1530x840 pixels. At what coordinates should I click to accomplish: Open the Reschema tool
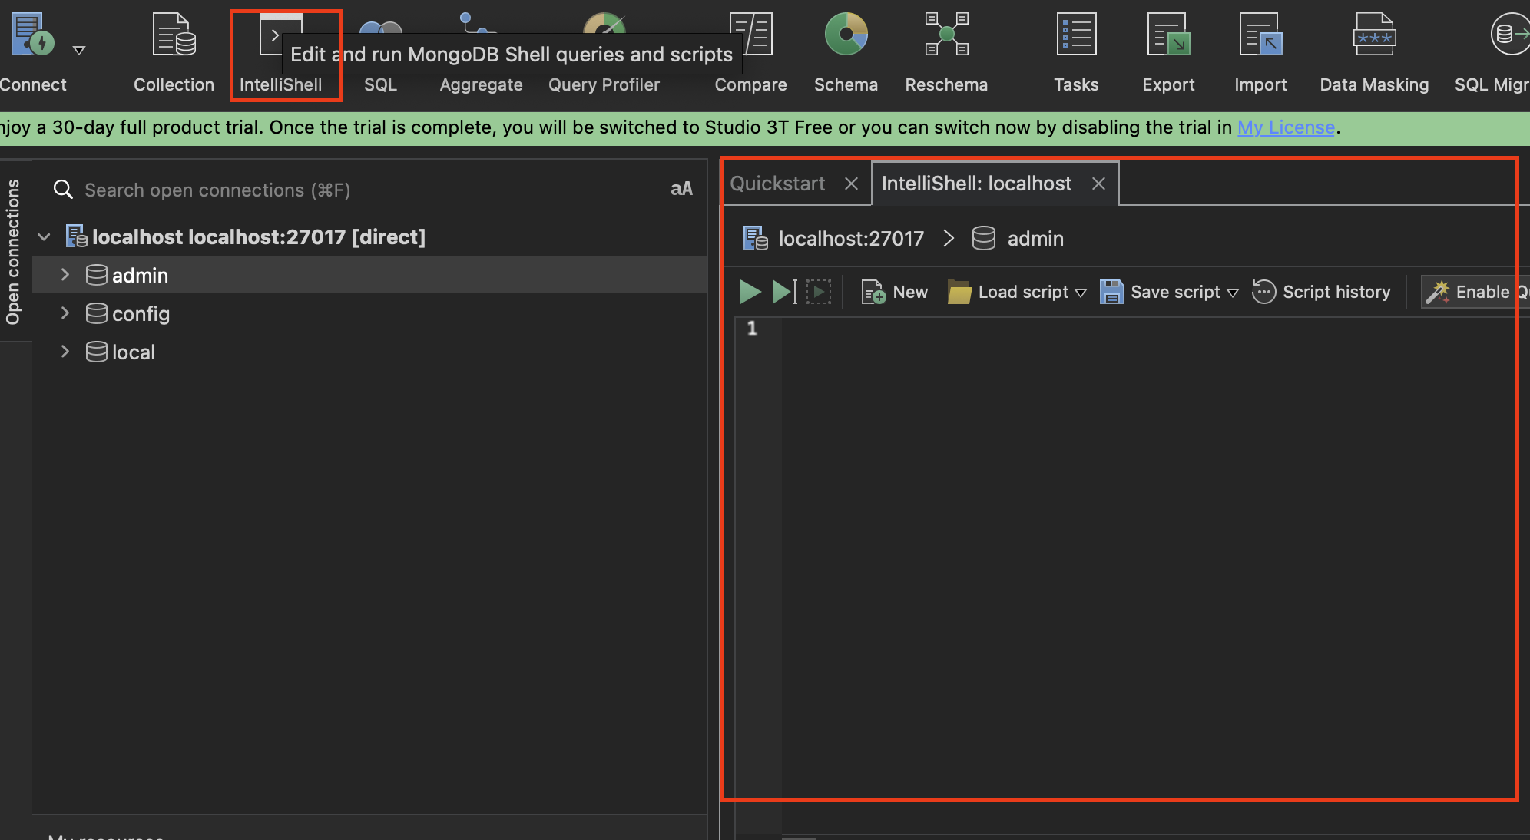(x=946, y=52)
